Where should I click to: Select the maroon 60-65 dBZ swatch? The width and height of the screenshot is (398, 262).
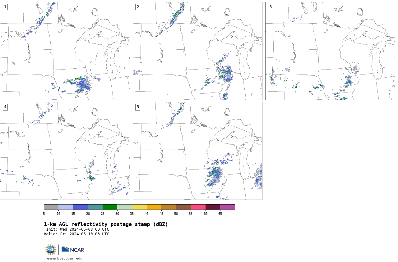[213, 207]
